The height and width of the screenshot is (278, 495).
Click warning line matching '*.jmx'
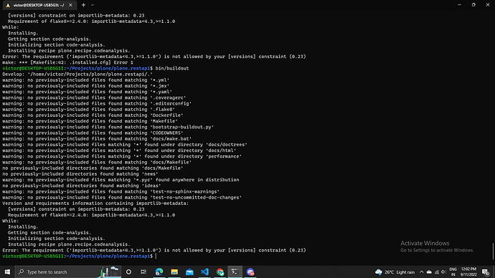pos(86,86)
